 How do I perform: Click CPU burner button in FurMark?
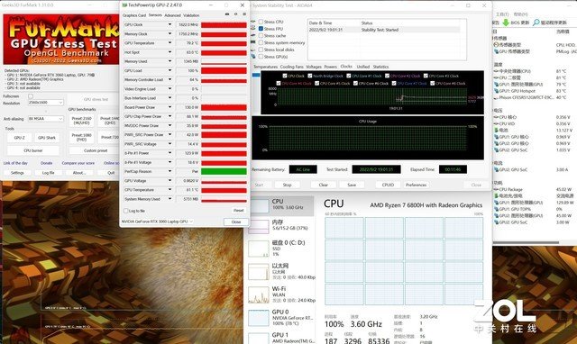tap(33, 150)
